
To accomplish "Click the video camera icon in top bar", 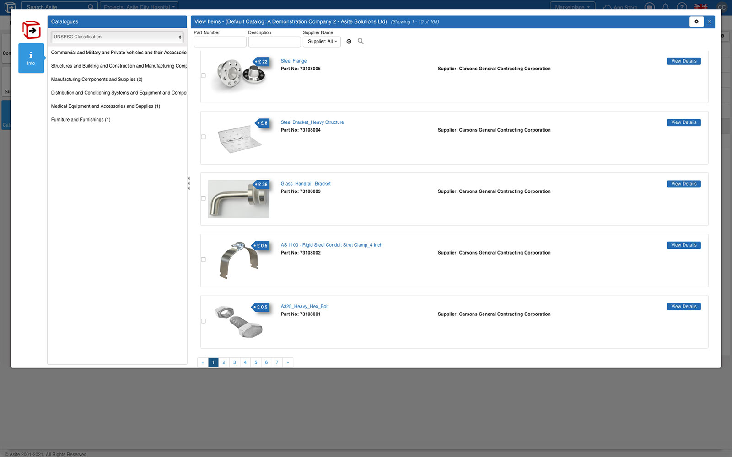I will 650,7.
